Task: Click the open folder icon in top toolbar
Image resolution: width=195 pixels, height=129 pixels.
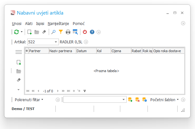Action: (x=37, y=32)
